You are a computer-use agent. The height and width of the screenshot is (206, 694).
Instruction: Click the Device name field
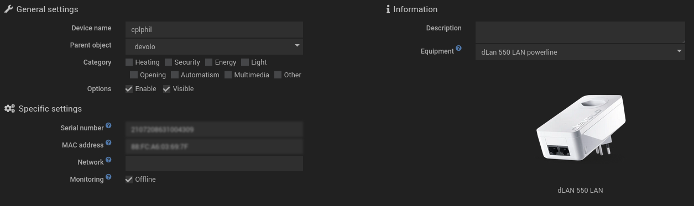point(214,29)
